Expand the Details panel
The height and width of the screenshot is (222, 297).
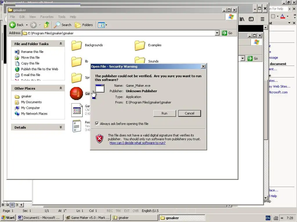61,127
